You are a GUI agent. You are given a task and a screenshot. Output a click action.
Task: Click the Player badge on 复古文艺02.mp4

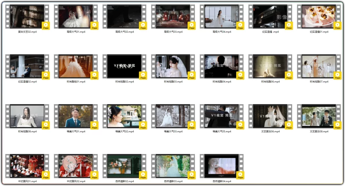pyautogui.click(x=46, y=26)
